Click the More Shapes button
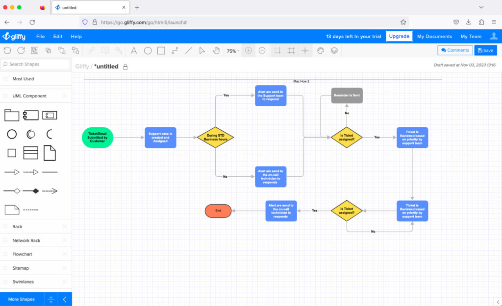Viewport: 502px width, 306px height. pyautogui.click(x=22, y=299)
